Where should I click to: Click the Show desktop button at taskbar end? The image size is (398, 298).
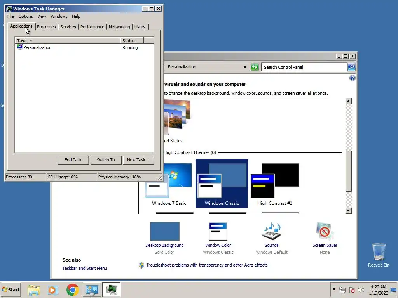(394, 290)
